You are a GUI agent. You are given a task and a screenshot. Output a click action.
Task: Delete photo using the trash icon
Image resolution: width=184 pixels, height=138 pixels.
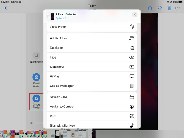tap(169, 8)
